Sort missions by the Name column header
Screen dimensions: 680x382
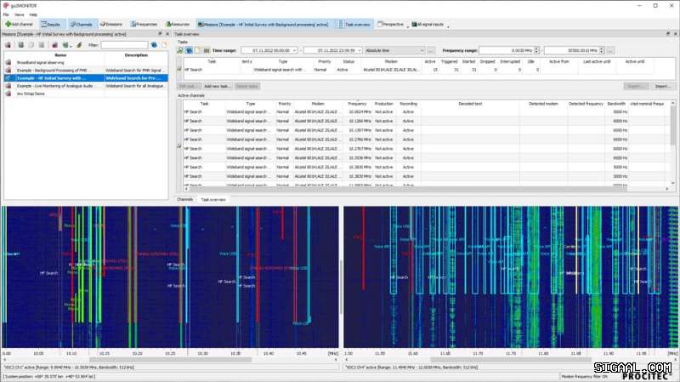[60, 55]
